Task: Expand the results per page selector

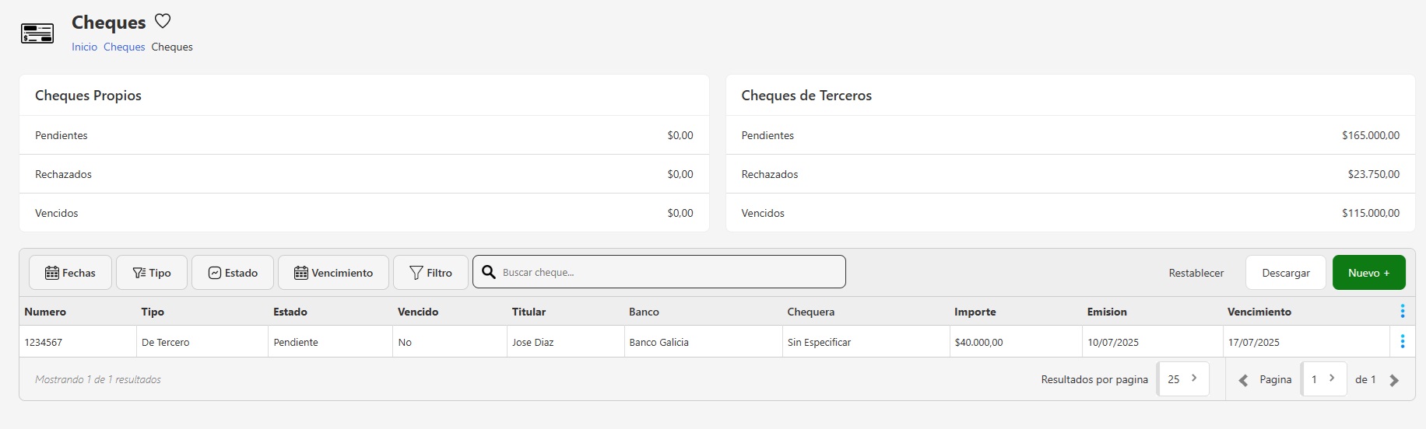Action: click(x=1183, y=379)
